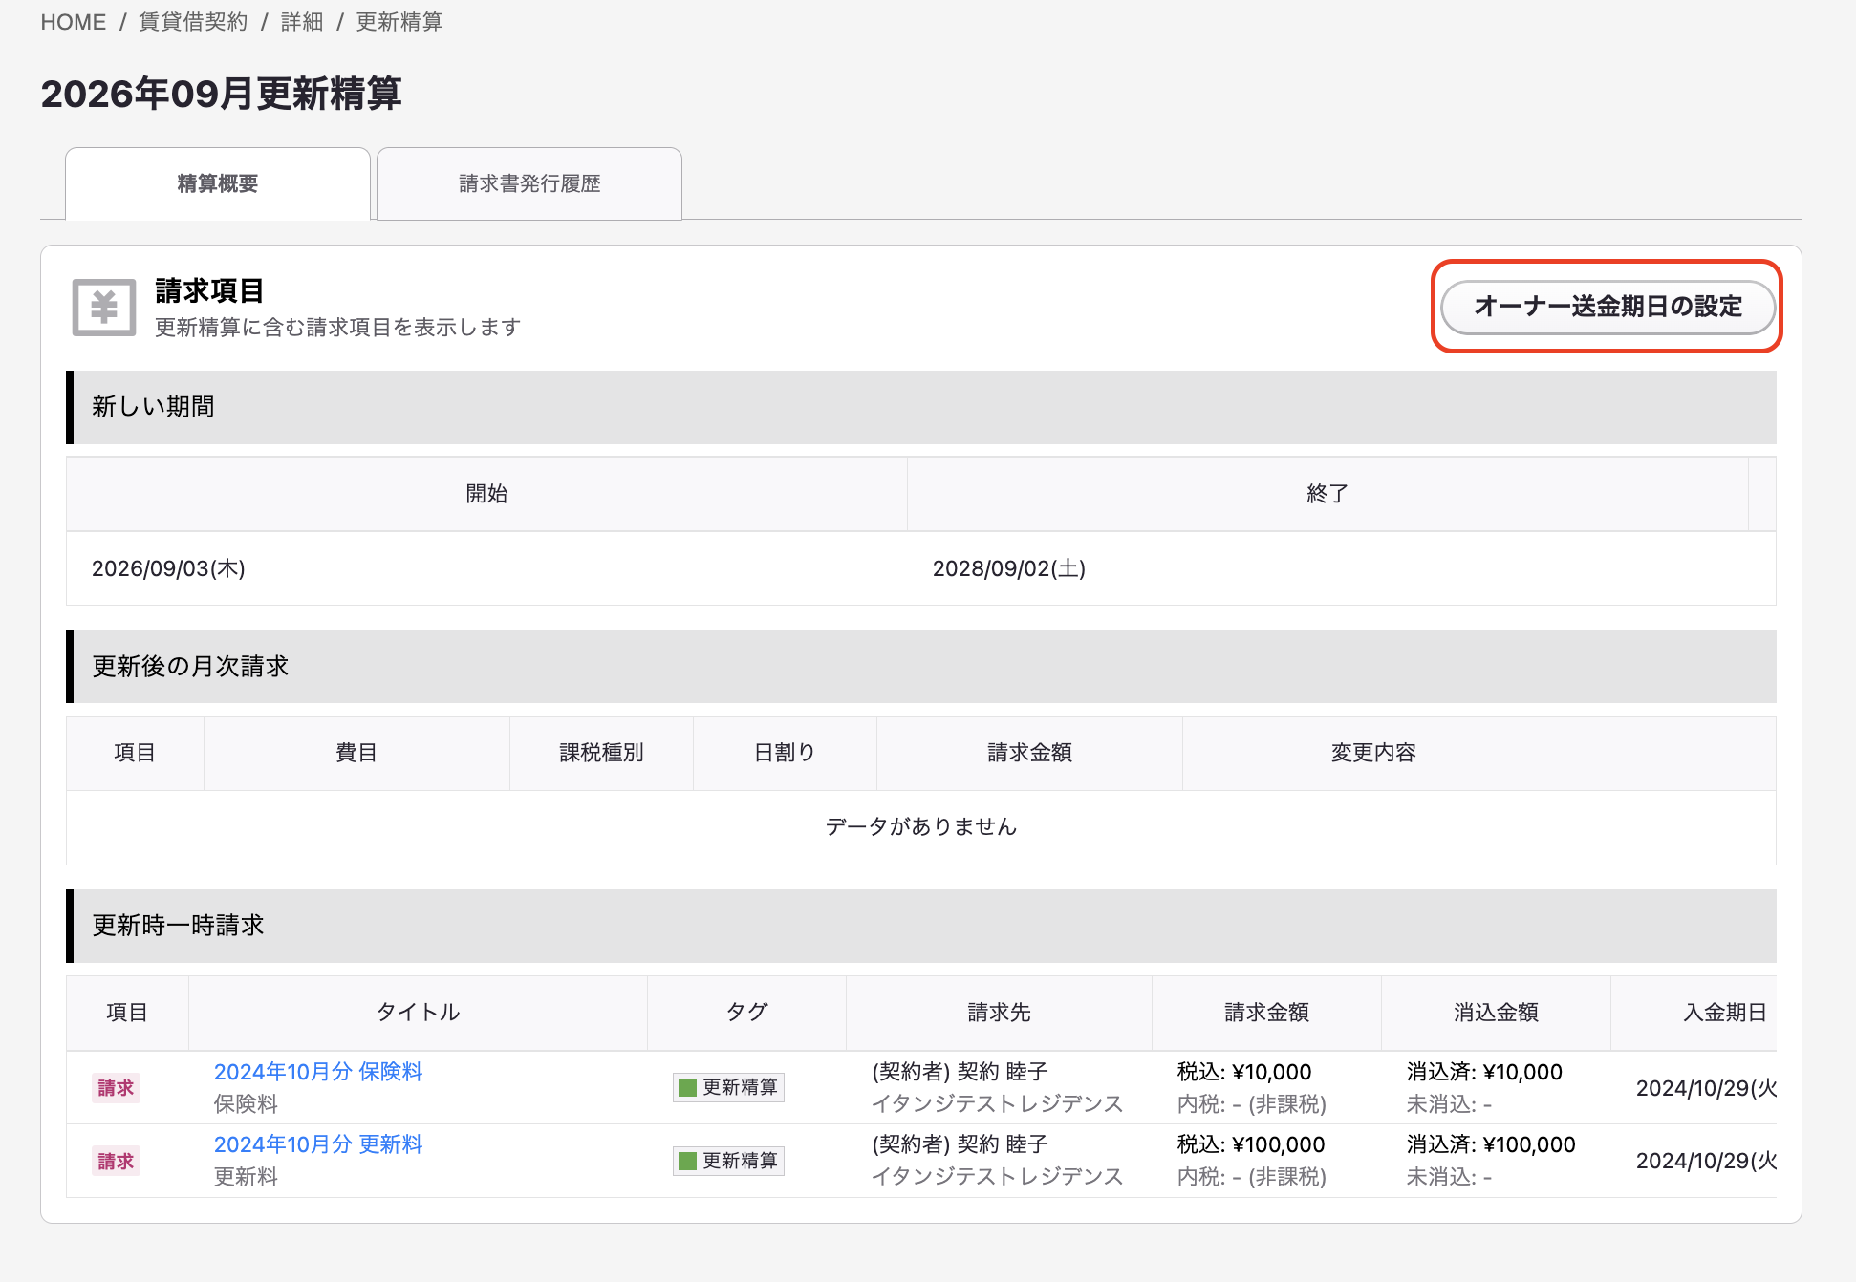Switch to the 請求書発行履歴 tab
The height and width of the screenshot is (1282, 1856).
pyautogui.click(x=529, y=183)
